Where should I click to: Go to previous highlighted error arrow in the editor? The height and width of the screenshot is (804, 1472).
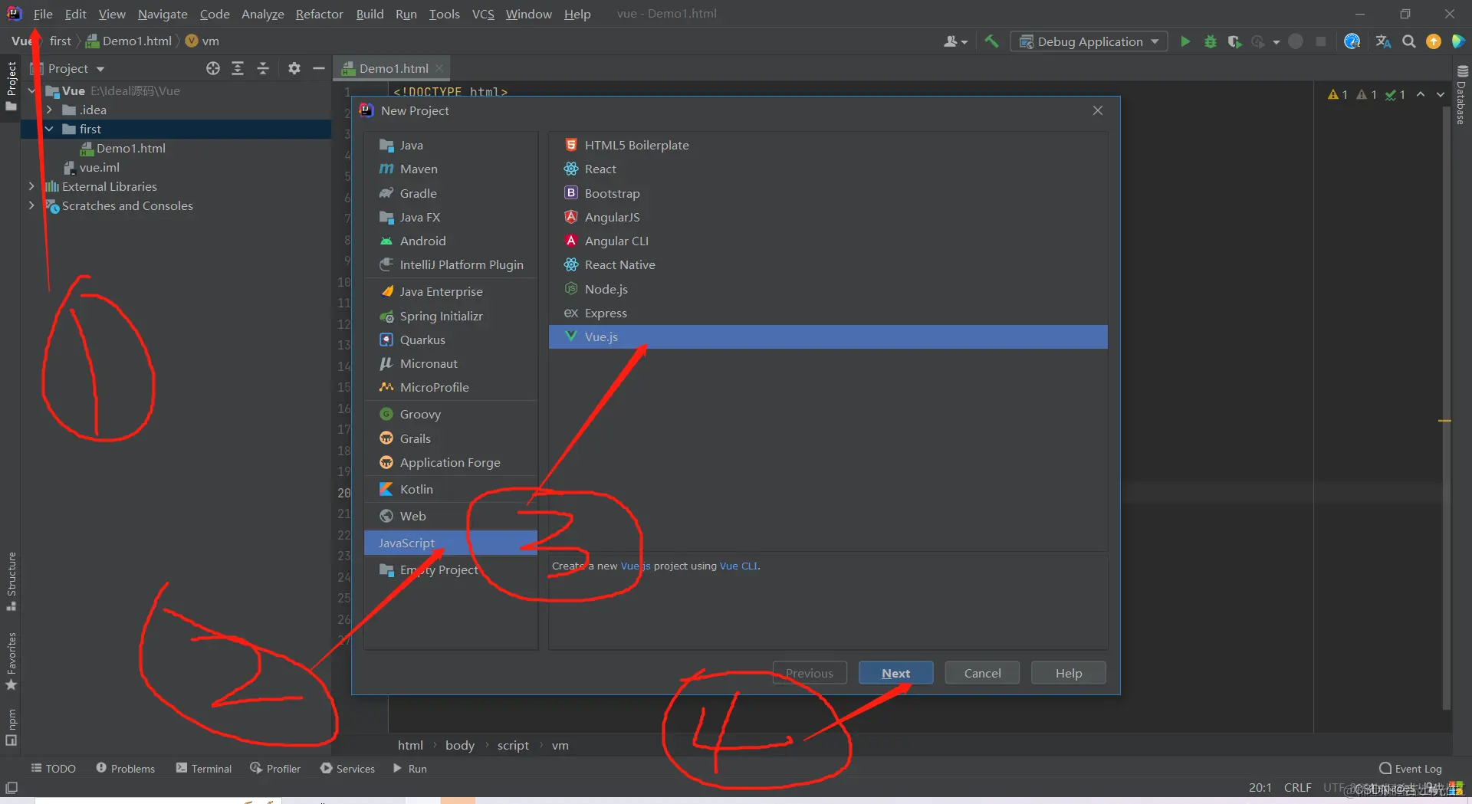tap(1421, 94)
